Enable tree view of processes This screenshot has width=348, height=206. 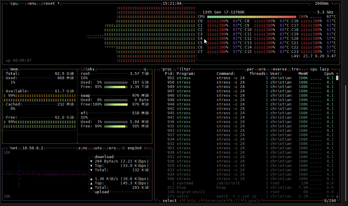pyautogui.click(x=296, y=69)
